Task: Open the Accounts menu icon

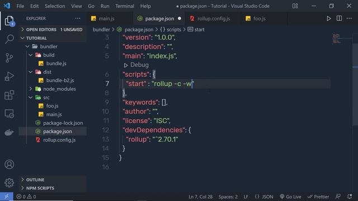Action: [x=9, y=164]
